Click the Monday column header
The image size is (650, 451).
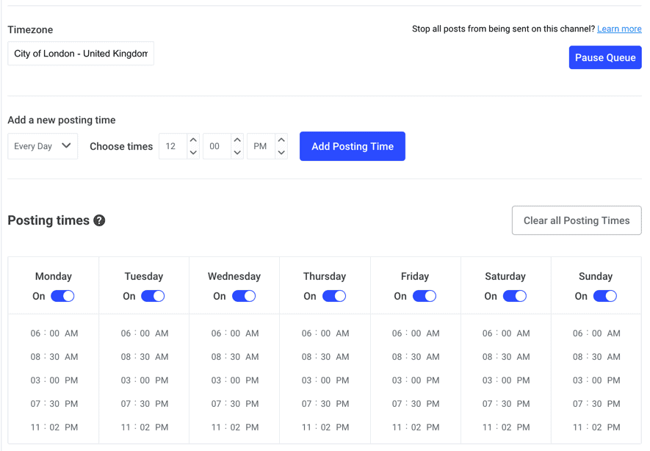point(54,276)
